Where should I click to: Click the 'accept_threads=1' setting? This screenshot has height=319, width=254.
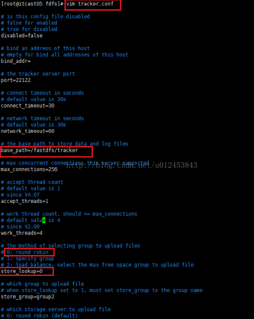pyautogui.click(x=24, y=201)
